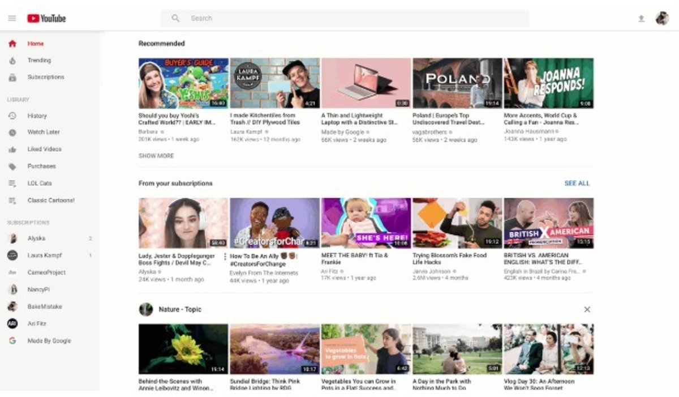Open options menu for Lady, Jester video

[225, 257]
